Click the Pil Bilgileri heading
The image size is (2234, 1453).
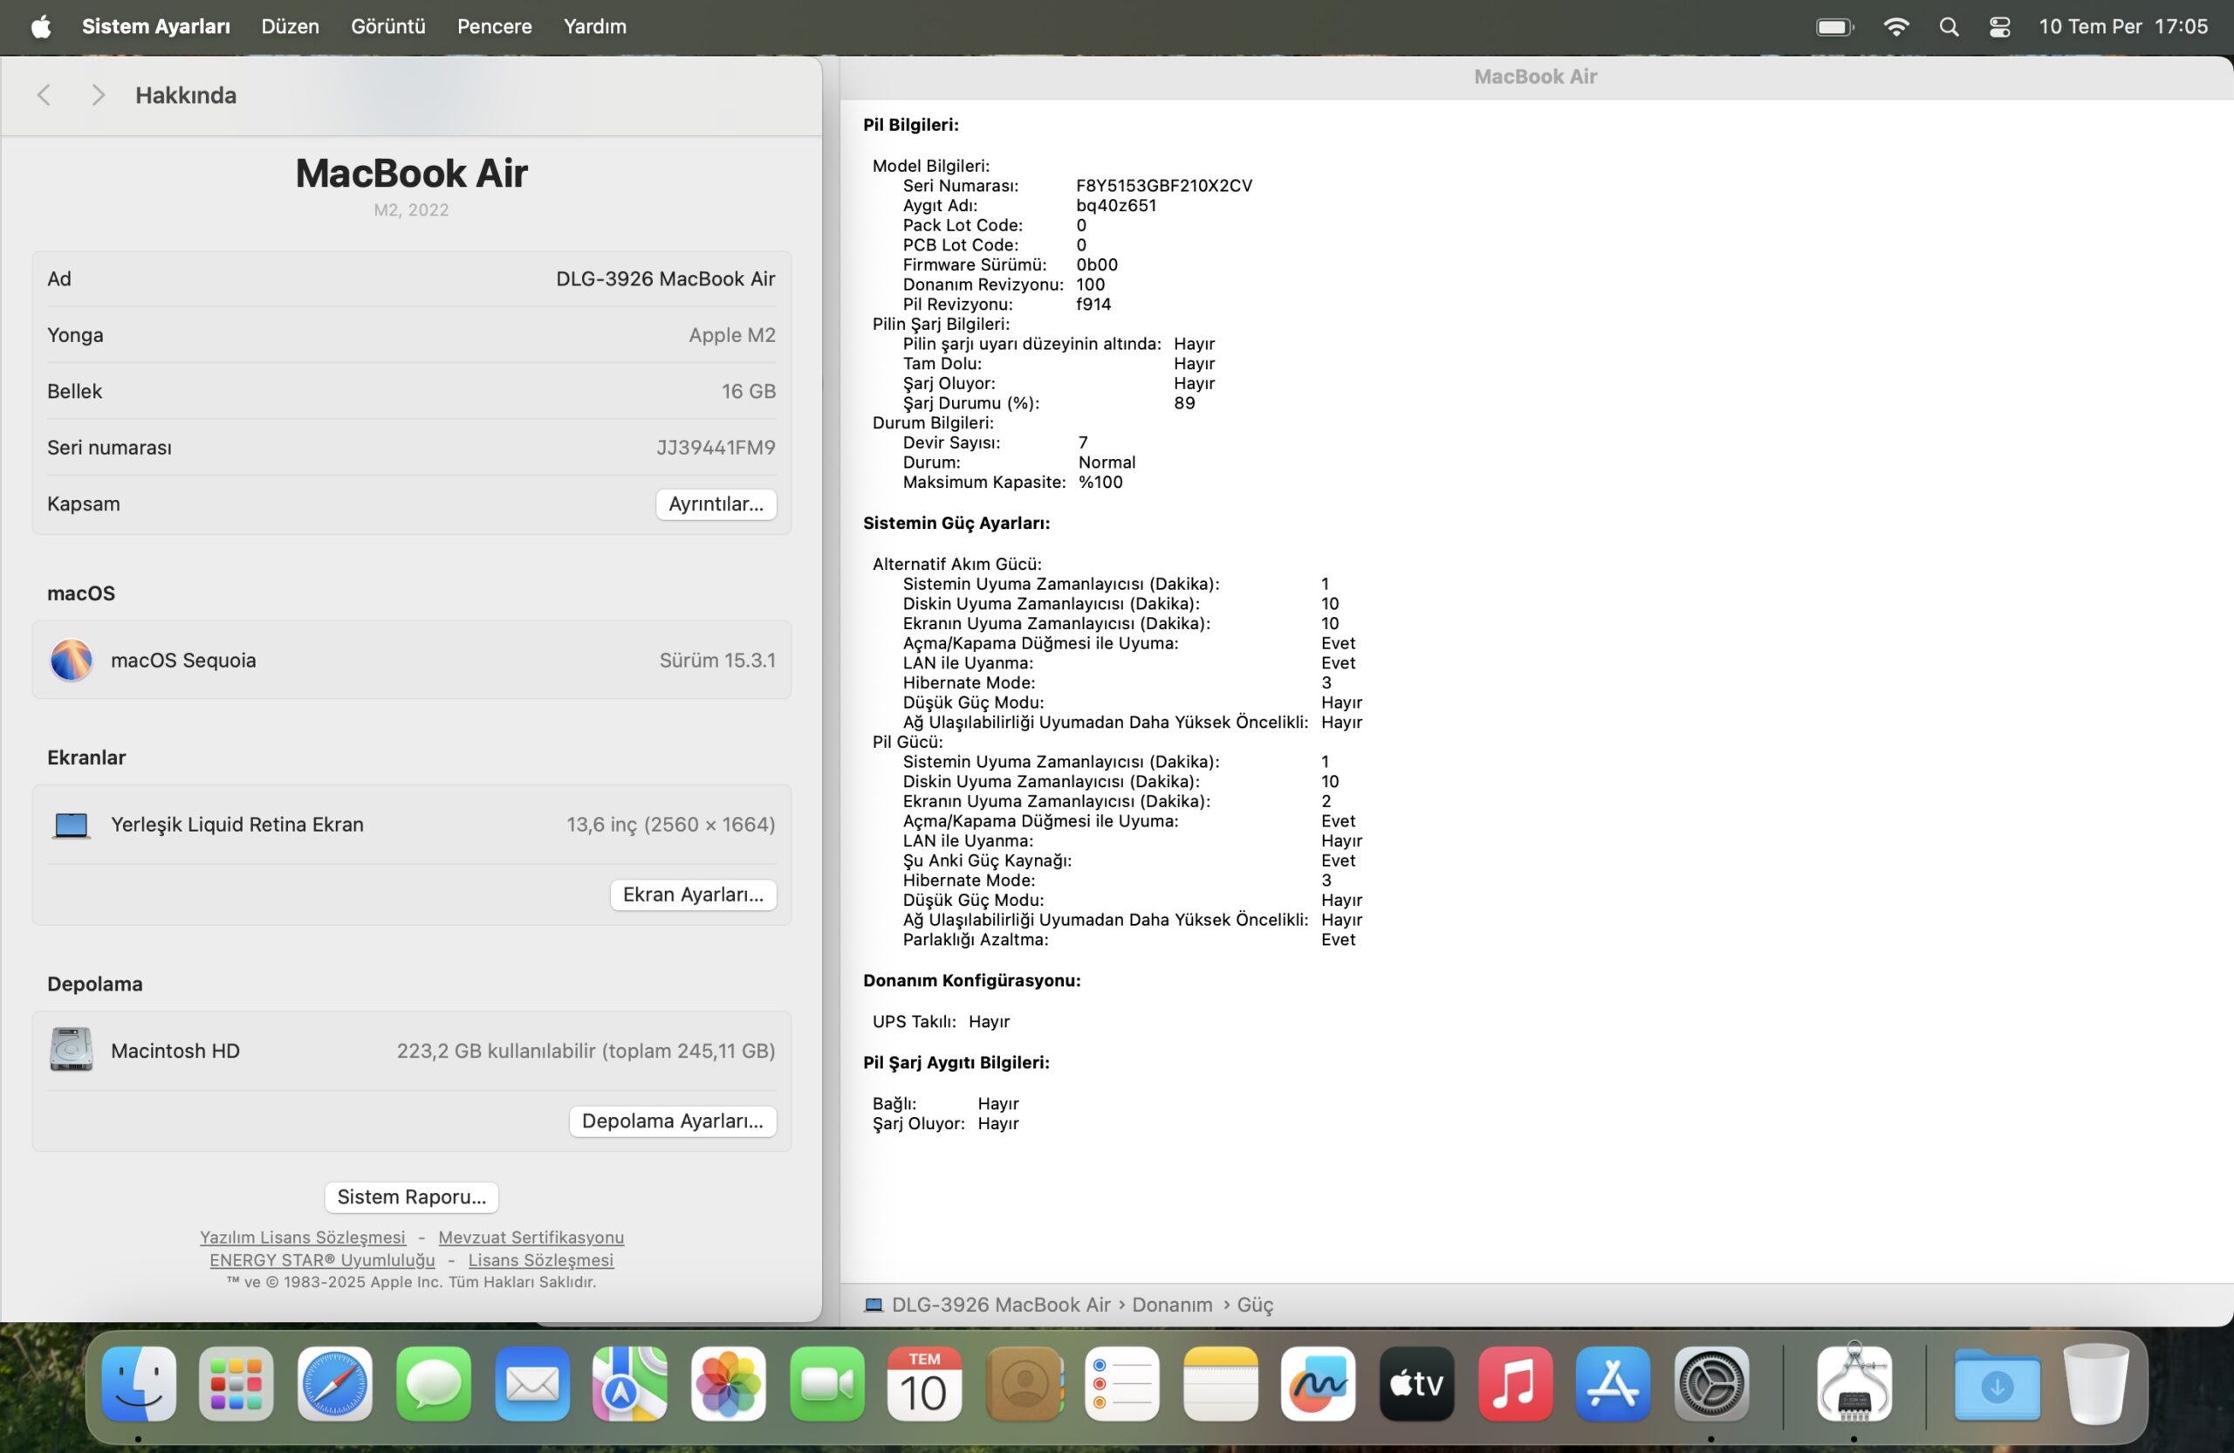[910, 125]
